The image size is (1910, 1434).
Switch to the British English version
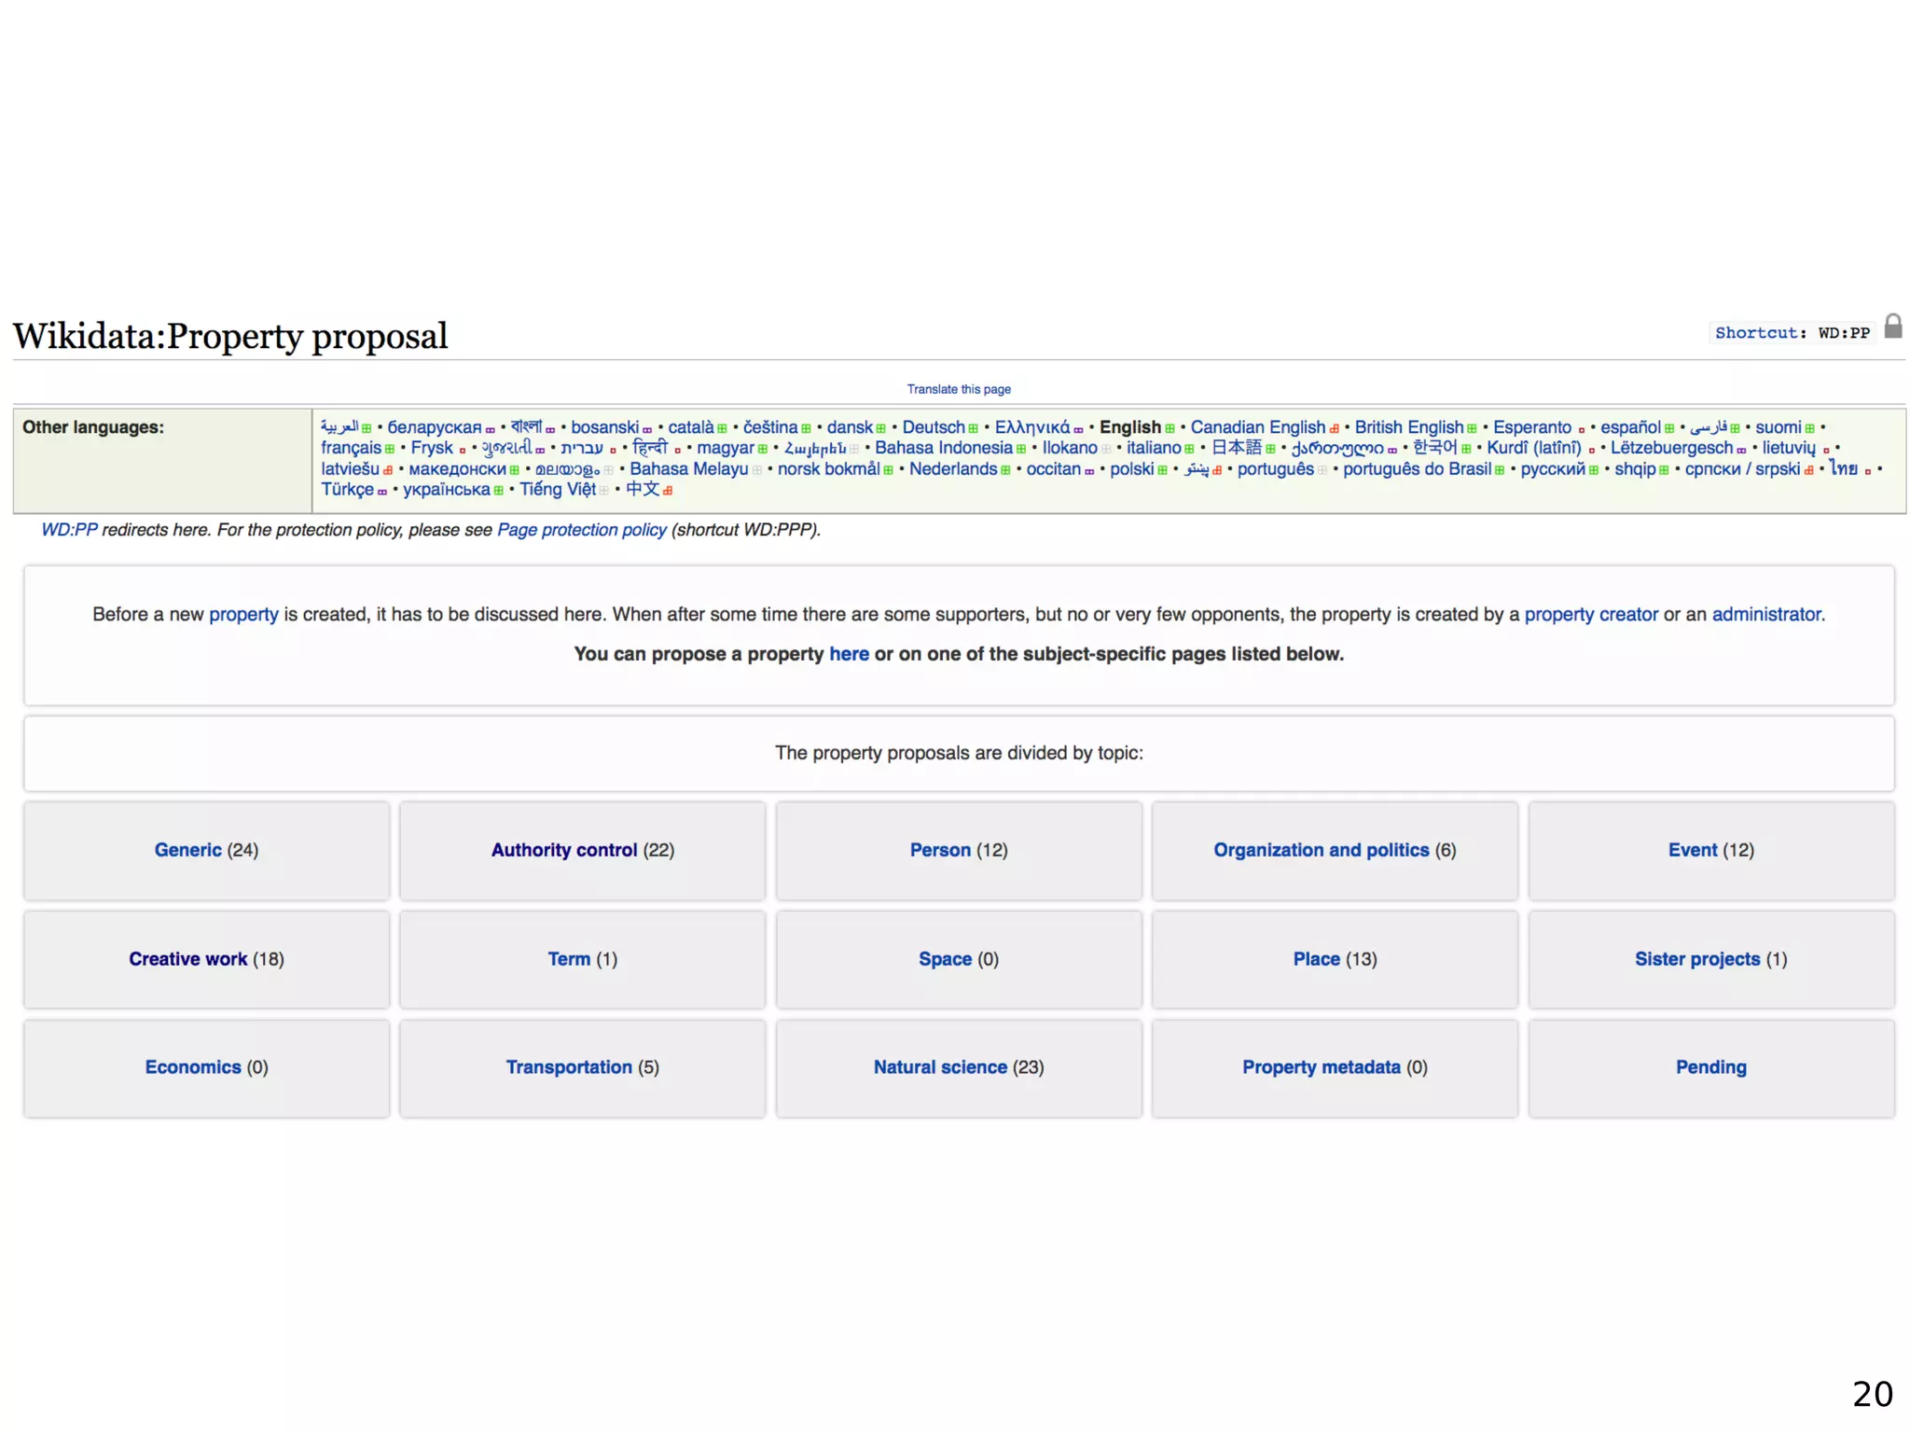[x=1408, y=427]
